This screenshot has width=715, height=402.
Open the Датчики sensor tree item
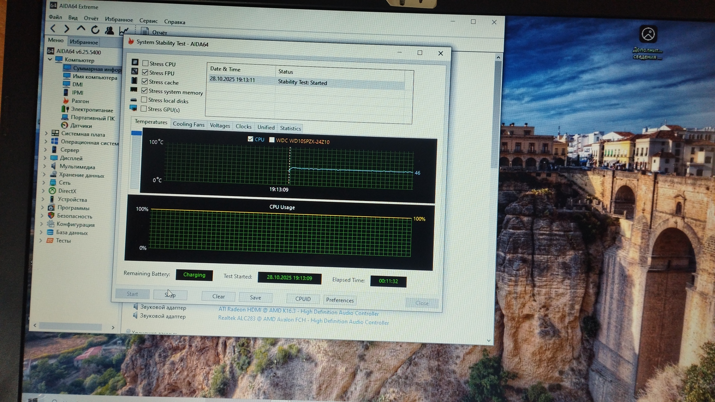(81, 126)
